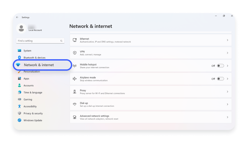
Task: Expand Advanced network settings chevron
Action: pyautogui.click(x=227, y=117)
